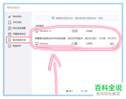The height and width of the screenshot is (99, 126).
Task: Open the 第1页 page dropdown
Action: tap(70, 91)
